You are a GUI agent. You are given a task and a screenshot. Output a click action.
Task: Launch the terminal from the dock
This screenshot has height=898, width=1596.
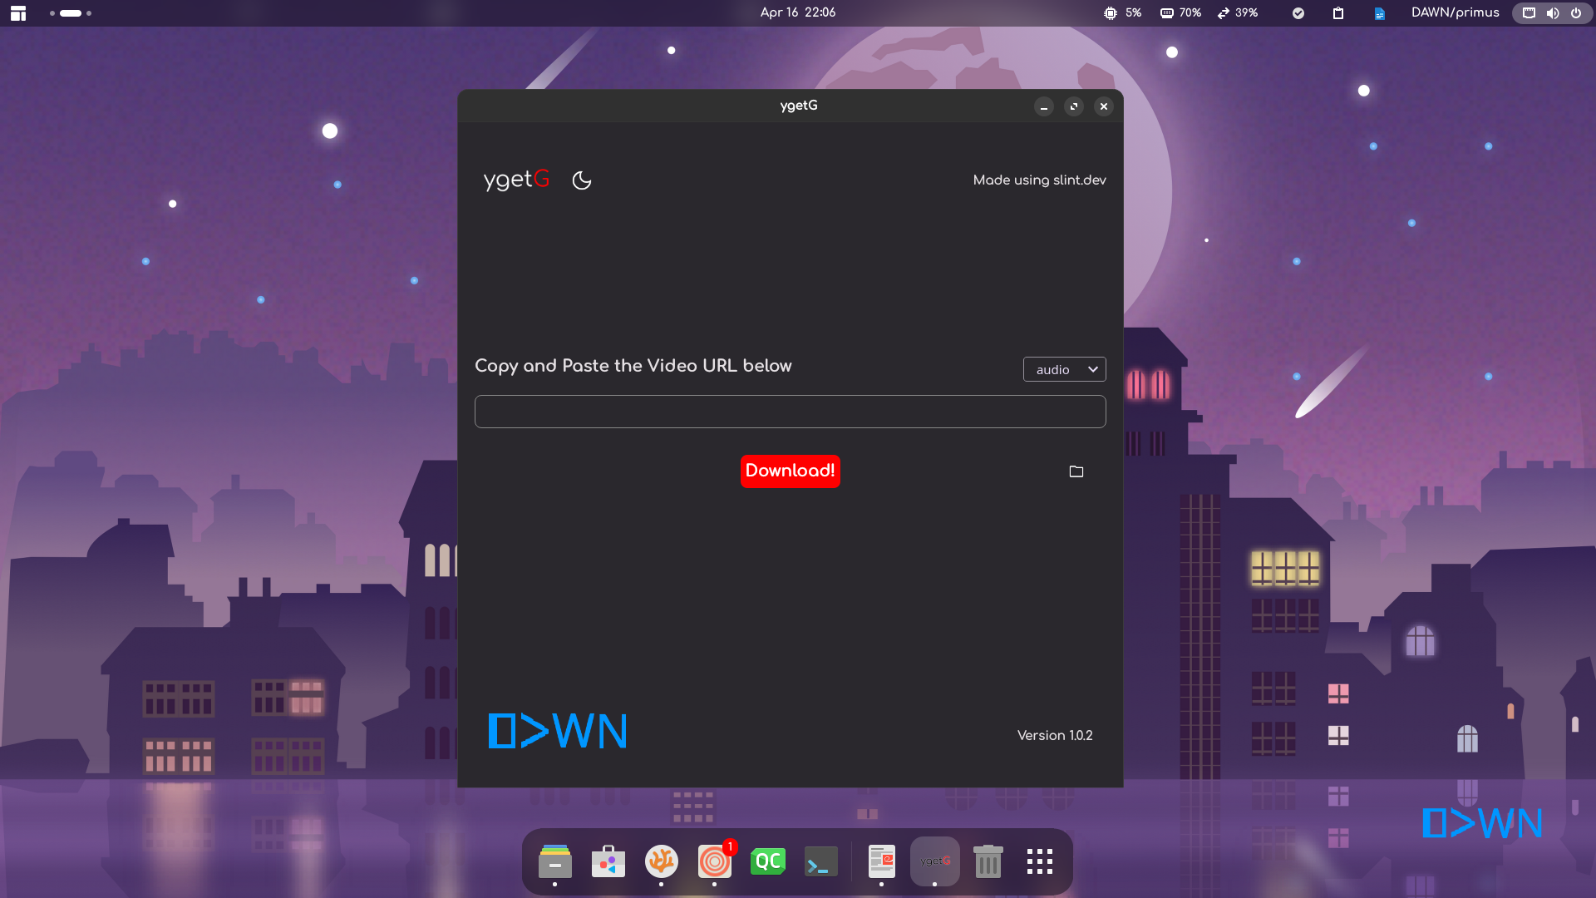point(820,862)
